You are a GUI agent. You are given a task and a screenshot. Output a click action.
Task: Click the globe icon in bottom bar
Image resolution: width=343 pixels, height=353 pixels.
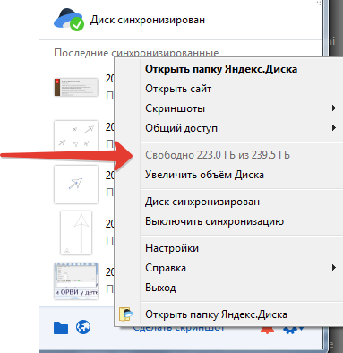[x=83, y=327]
